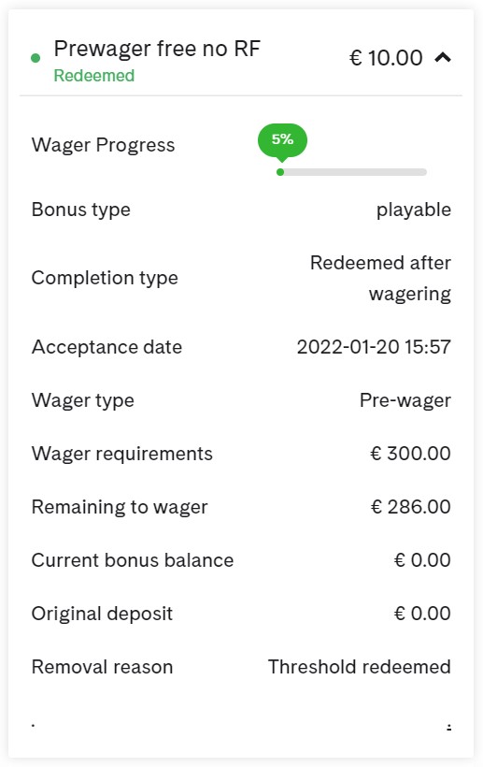Click the € 300.00 wager requirements value

tap(410, 454)
